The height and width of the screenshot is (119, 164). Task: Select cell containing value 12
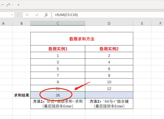(x=109, y=88)
